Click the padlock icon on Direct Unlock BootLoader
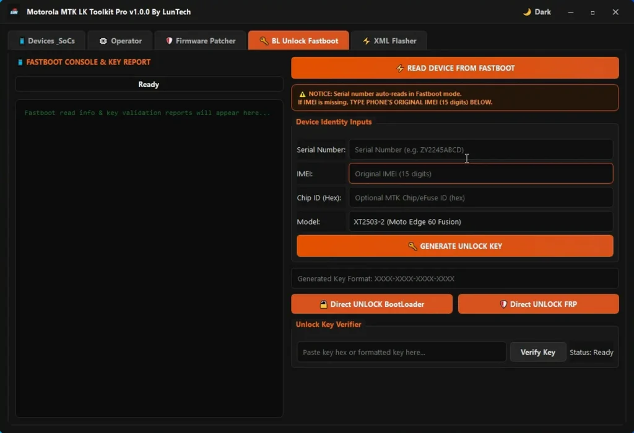The image size is (634, 433). click(323, 304)
